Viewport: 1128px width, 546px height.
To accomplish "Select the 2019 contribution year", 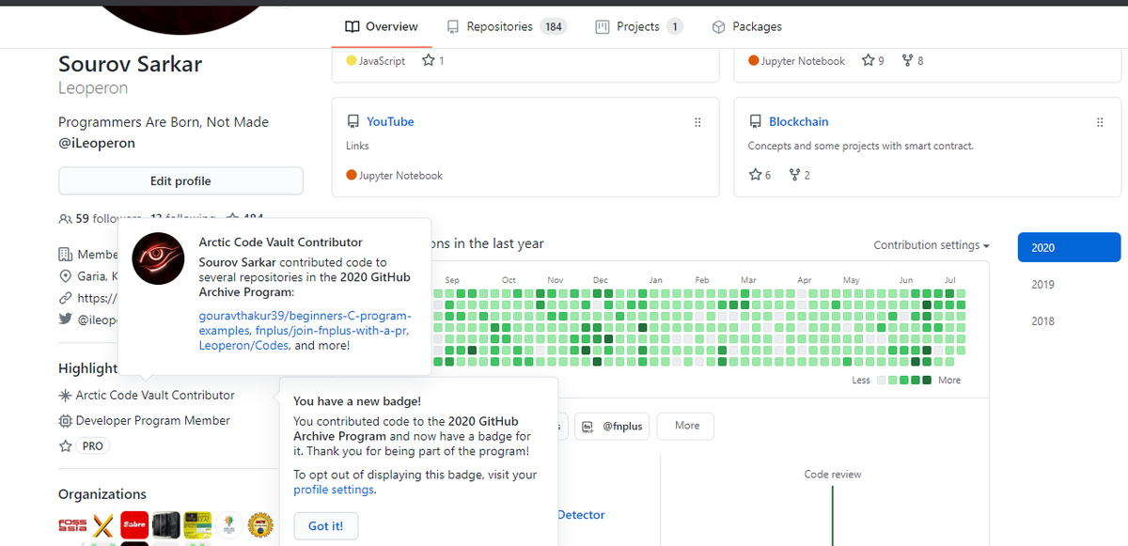I will pos(1042,285).
